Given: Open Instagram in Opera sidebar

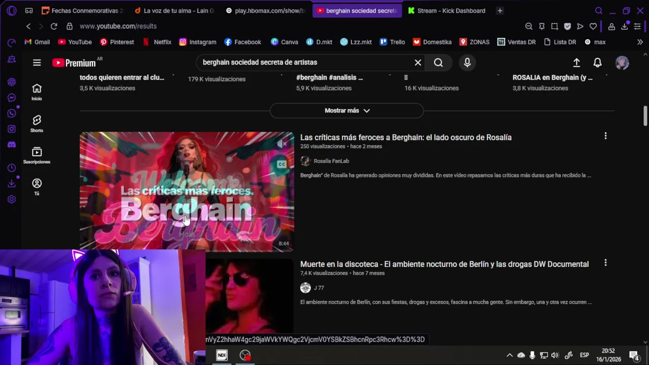Looking at the screenshot, I should [x=11, y=129].
